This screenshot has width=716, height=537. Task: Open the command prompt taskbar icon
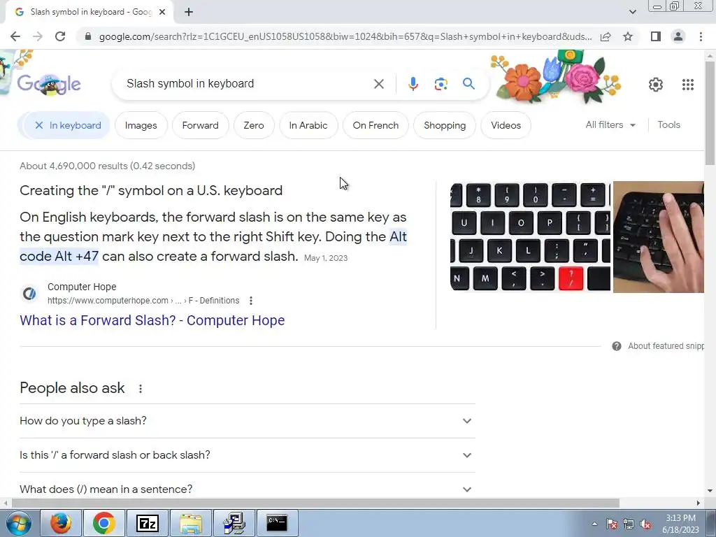[277, 523]
